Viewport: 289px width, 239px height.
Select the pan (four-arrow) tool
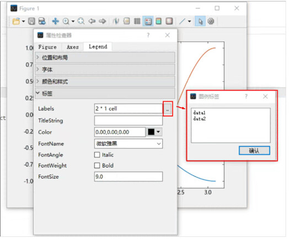pos(55,21)
